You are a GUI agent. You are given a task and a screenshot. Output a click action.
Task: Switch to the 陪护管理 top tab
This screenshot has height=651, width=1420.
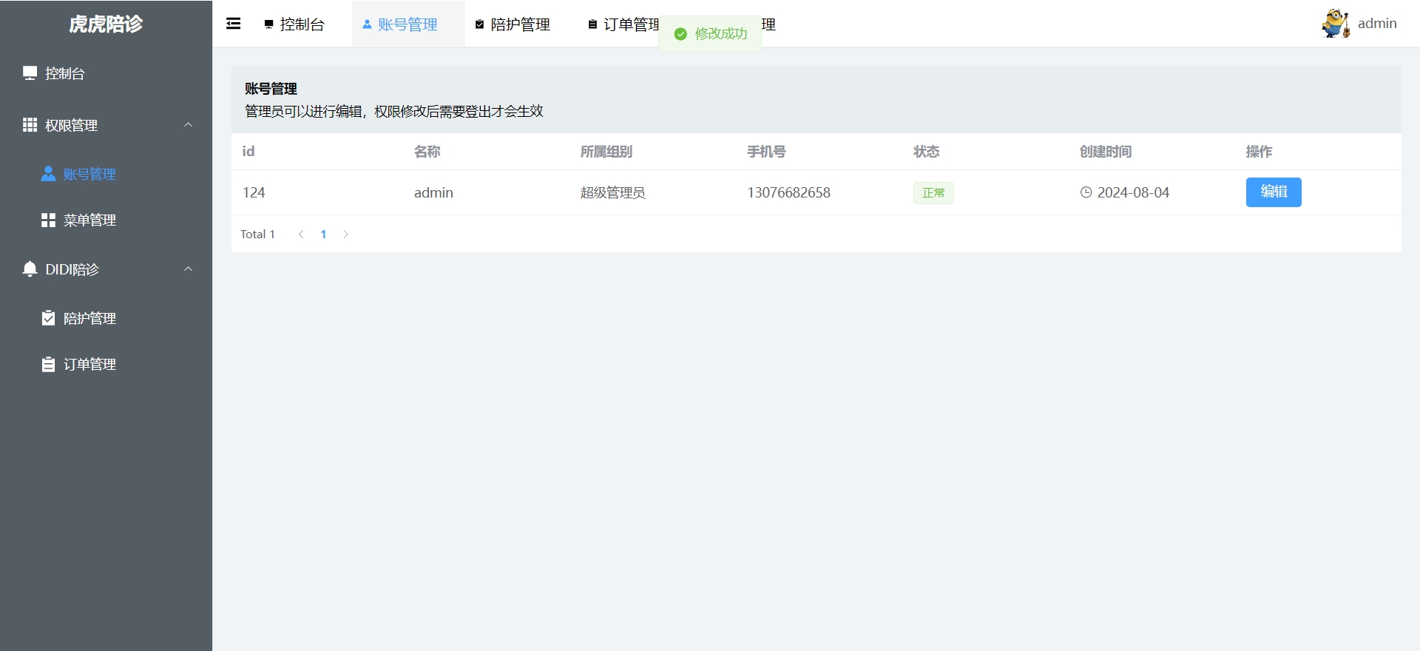click(513, 24)
